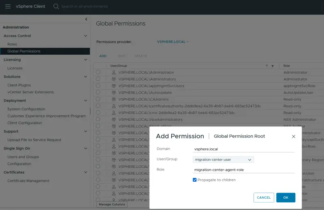This screenshot has height=210, width=324.
Task: Select the radio button for VSPHERE.LOCAL\Administrator
Action: 98,72
